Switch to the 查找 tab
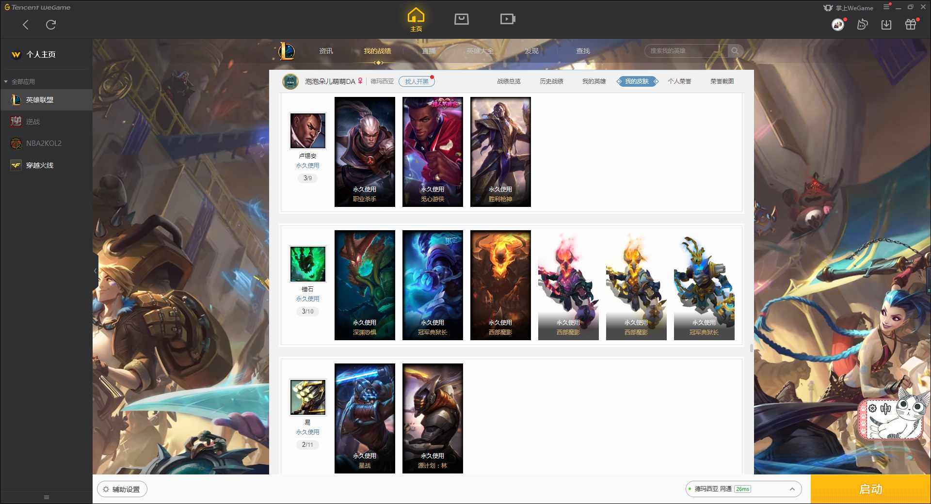 [583, 51]
